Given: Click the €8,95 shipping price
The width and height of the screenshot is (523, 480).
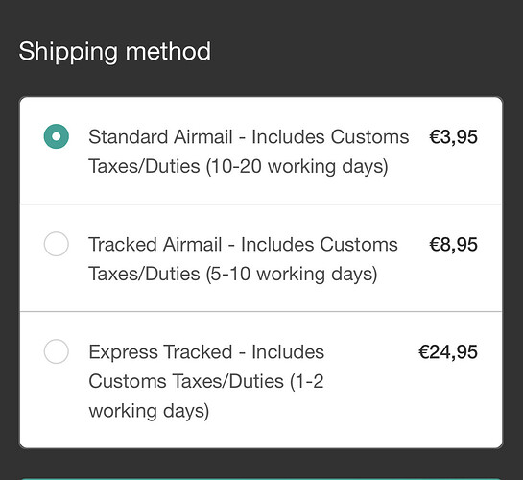Looking at the screenshot, I should pos(453,245).
